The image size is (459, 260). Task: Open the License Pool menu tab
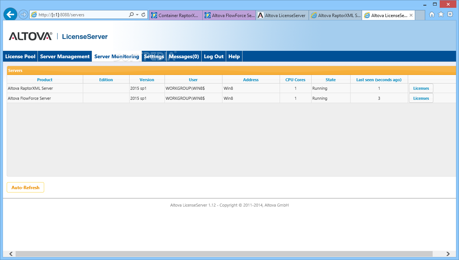click(20, 56)
